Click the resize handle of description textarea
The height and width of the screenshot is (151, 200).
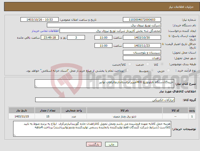(x=36, y=86)
